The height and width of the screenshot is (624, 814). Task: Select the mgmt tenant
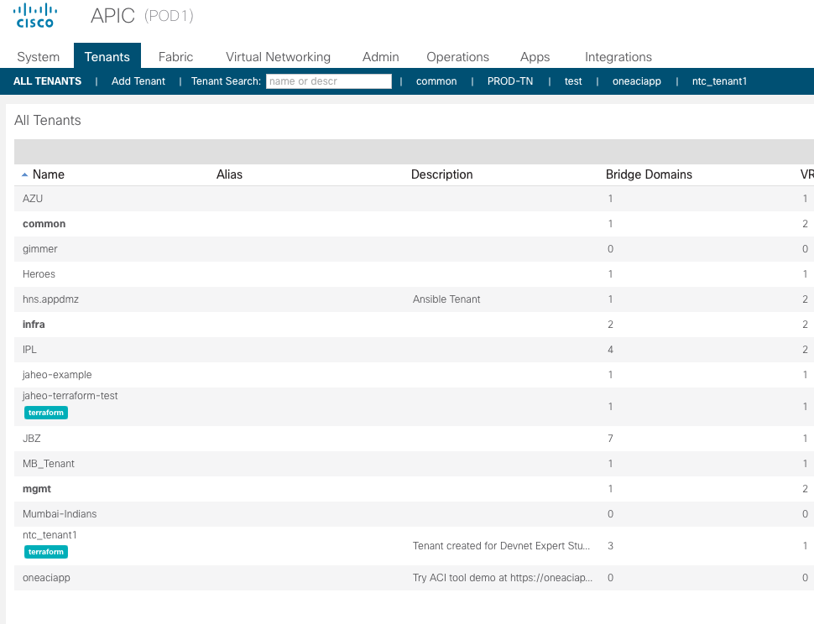click(x=37, y=489)
